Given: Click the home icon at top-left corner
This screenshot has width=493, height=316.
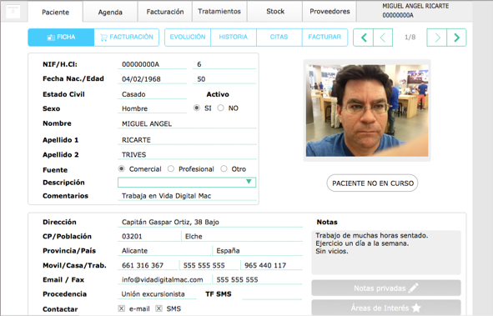Looking at the screenshot, I should click(x=13, y=12).
